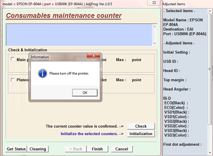Screen dimensions: 213x156
Task: Click the Get Status button
Action: point(16,149)
